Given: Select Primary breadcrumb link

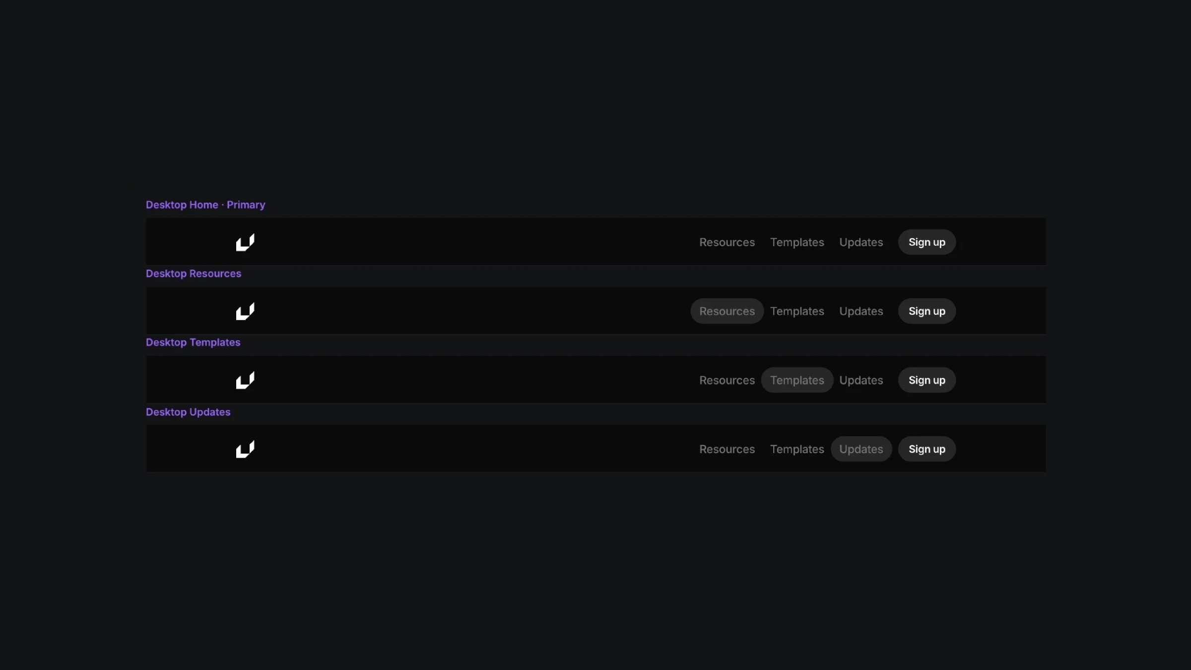Looking at the screenshot, I should (x=246, y=204).
